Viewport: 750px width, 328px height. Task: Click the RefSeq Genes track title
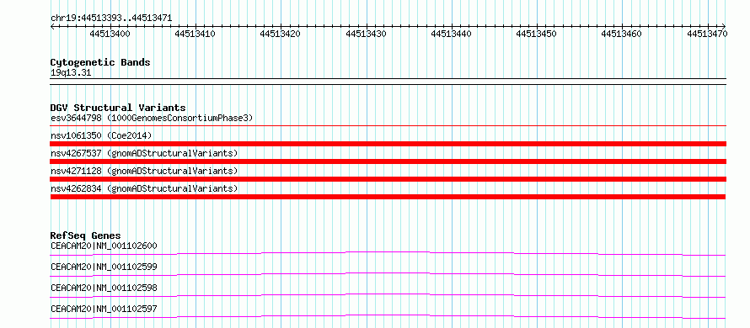point(86,235)
